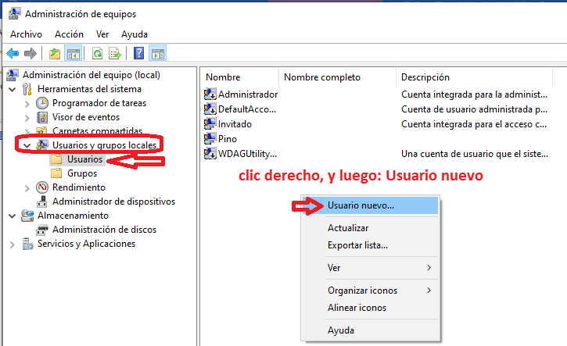Click the Invitado user account icon

(x=210, y=124)
